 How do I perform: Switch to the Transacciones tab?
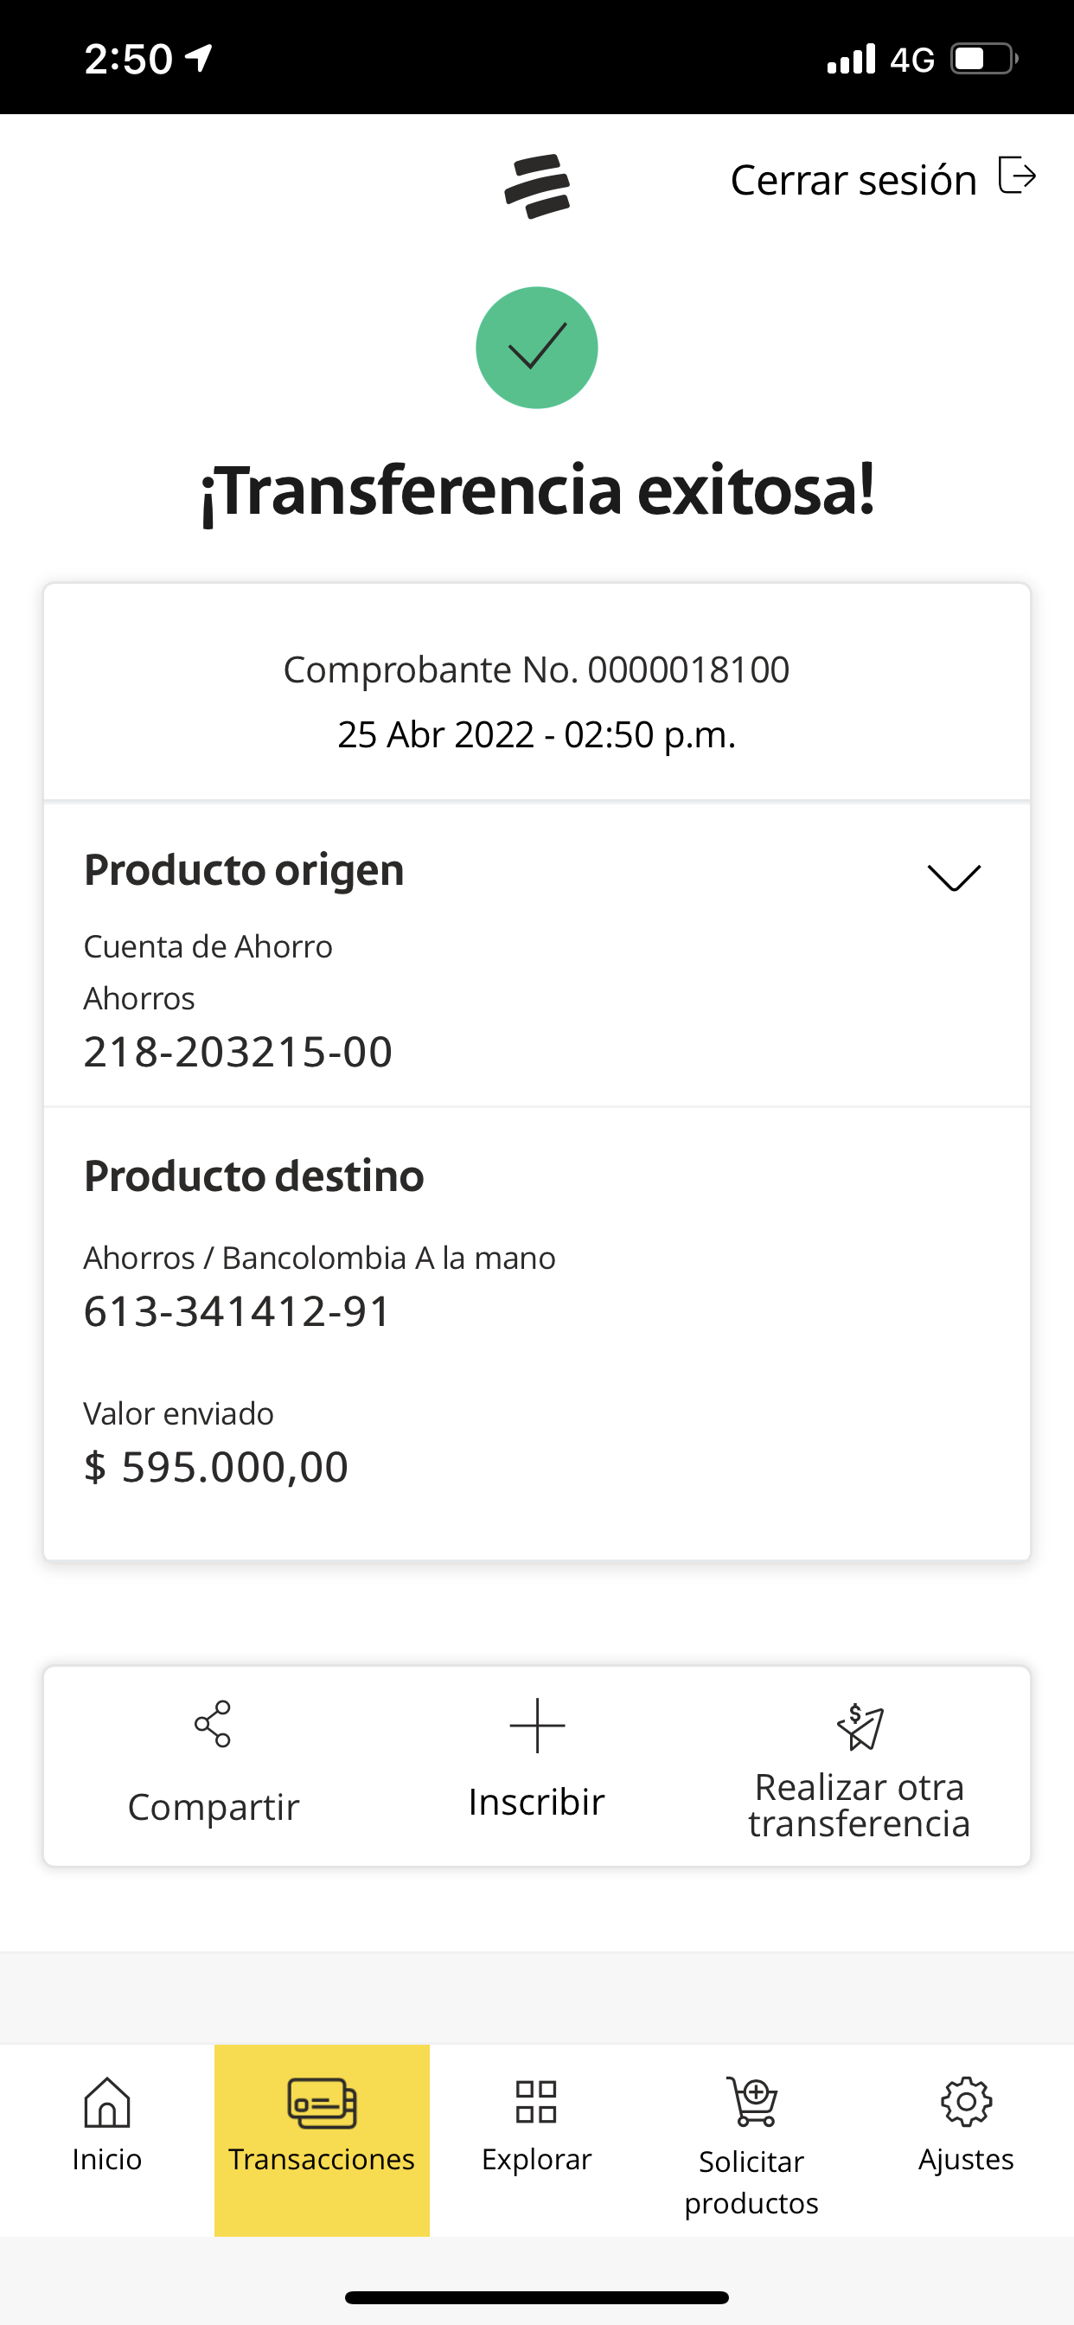[x=322, y=2139]
